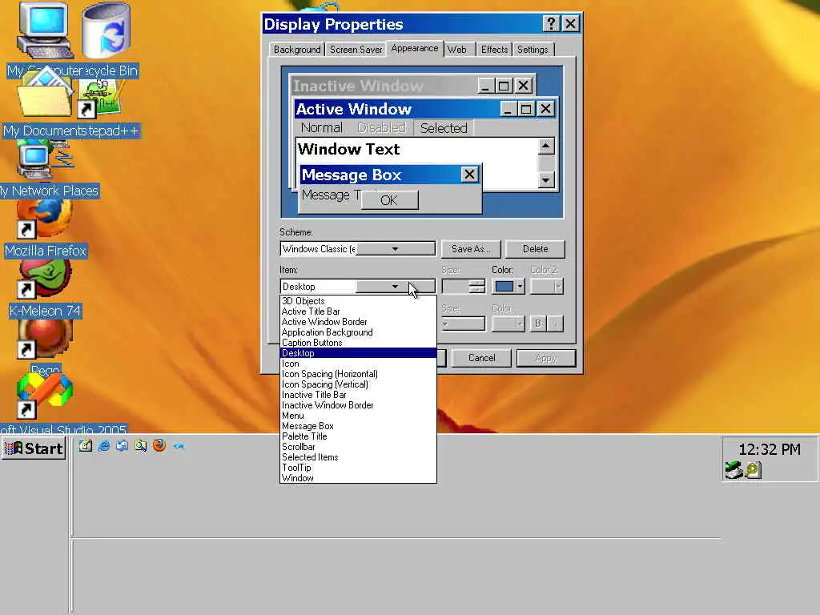This screenshot has height=615, width=820.
Task: Select the Pegg shortcut with red ball icon
Action: coord(45,339)
